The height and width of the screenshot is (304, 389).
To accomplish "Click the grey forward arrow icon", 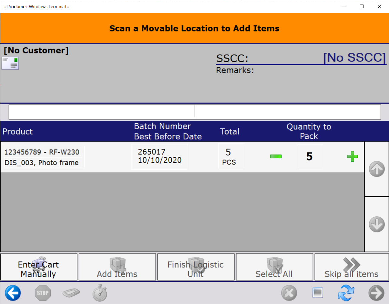I will (x=376, y=293).
